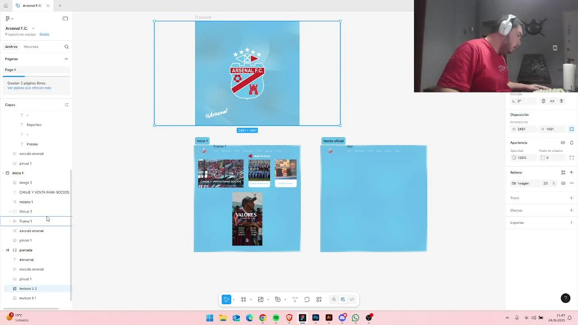The height and width of the screenshot is (325, 578).
Task: Select the portada frame layer
Action: pos(26,250)
